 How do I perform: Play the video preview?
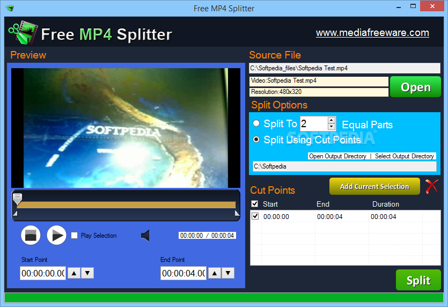(56, 235)
